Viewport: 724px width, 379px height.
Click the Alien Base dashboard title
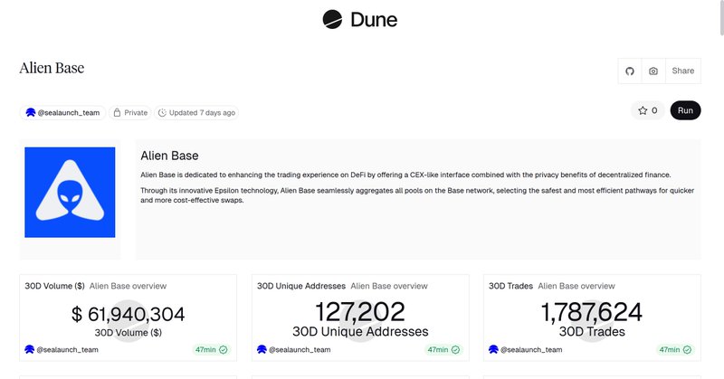click(x=52, y=68)
